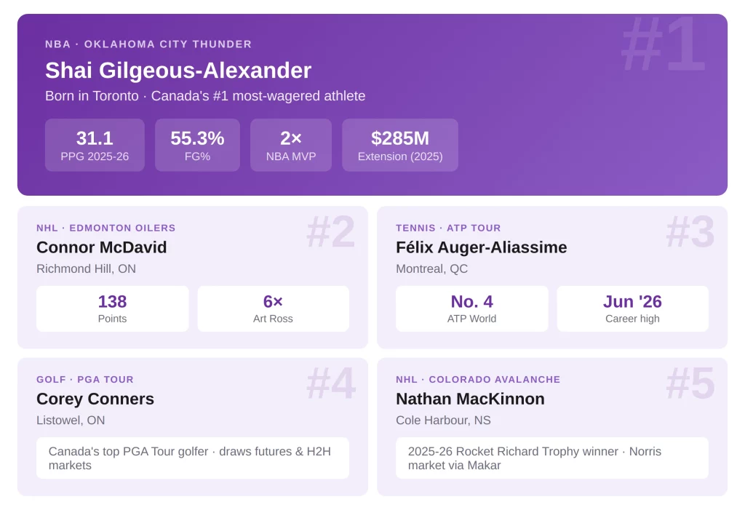Click the Shai Gilgeous-Alexander name heading

[x=178, y=71]
